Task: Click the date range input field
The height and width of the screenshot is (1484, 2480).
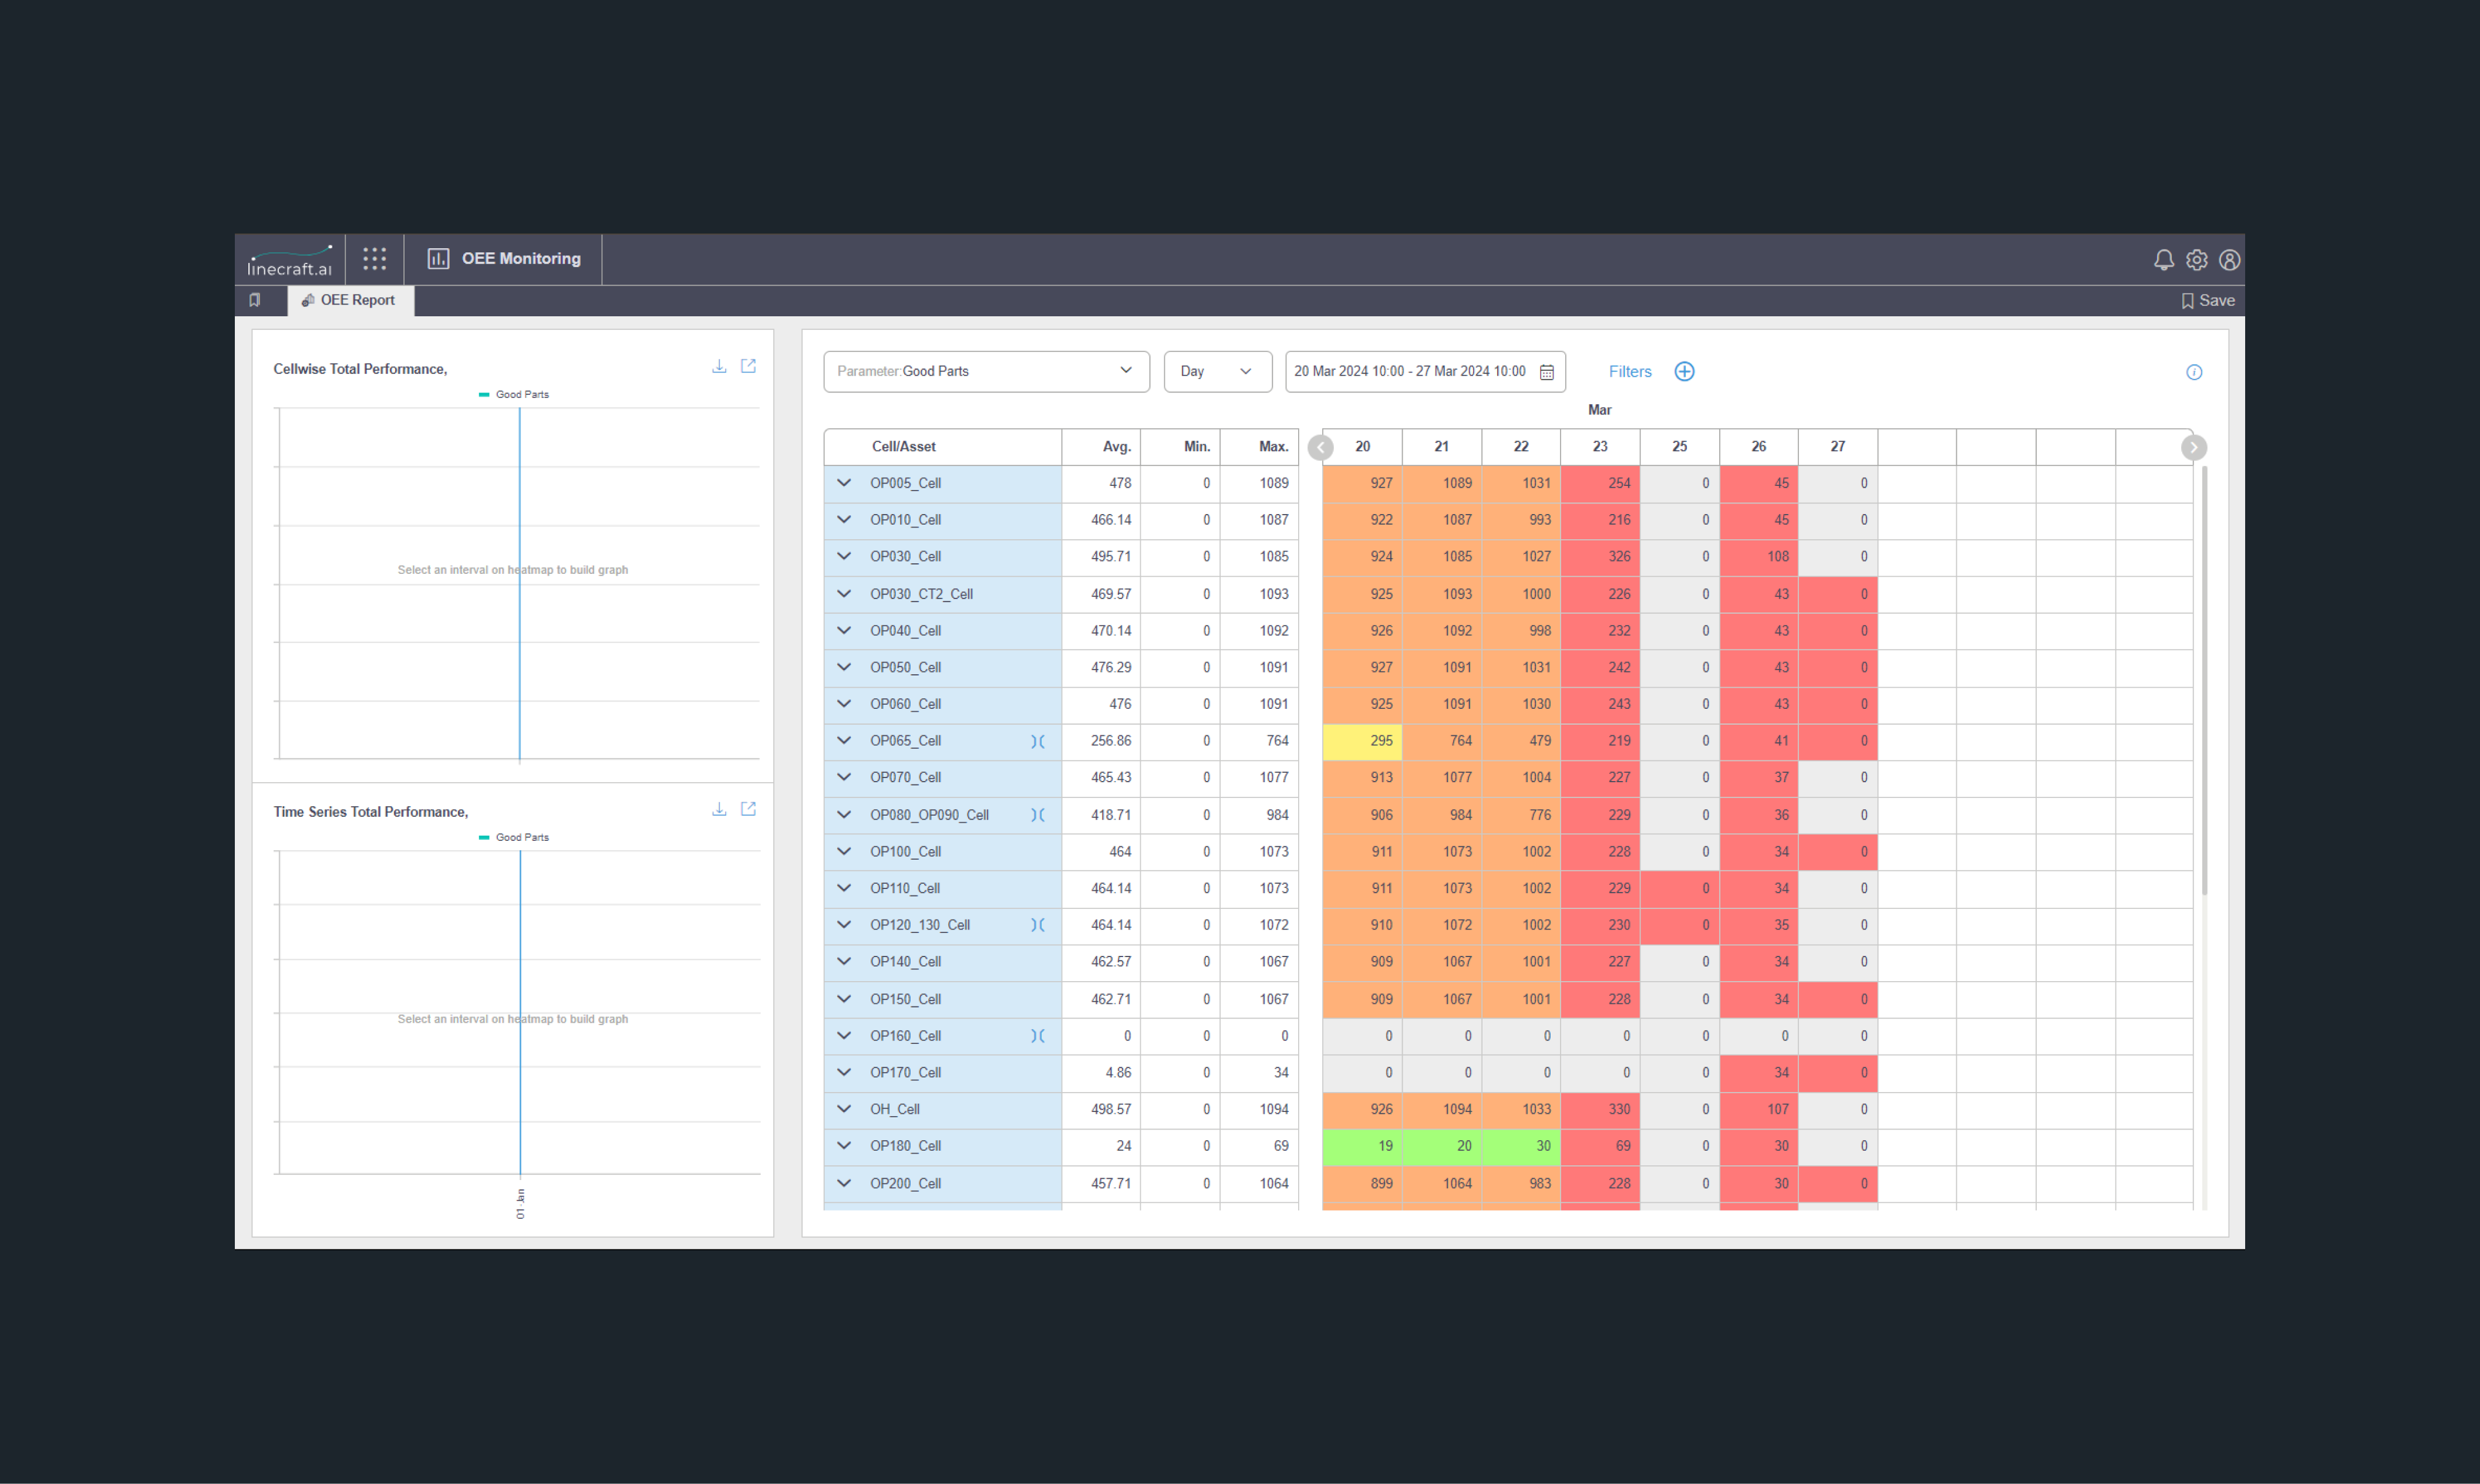Action: [1424, 372]
